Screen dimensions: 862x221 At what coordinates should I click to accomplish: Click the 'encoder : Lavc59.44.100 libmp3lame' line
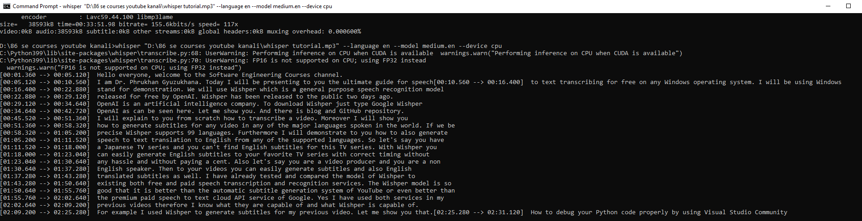click(x=97, y=17)
